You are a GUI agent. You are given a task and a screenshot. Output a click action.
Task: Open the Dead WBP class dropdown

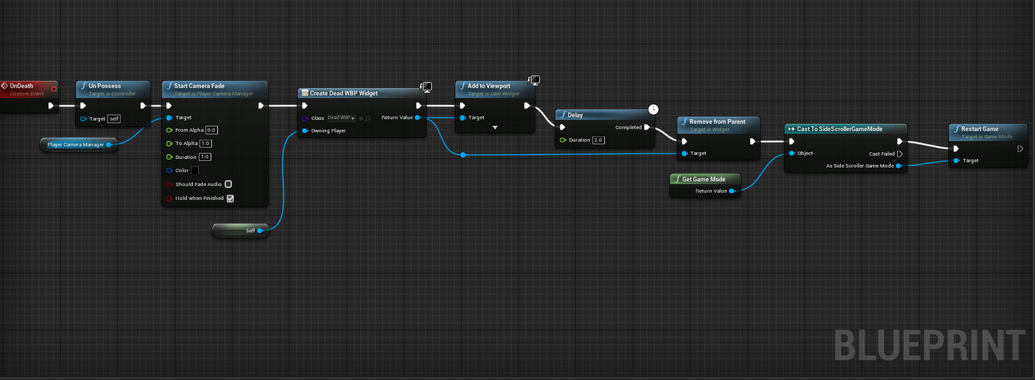(341, 118)
